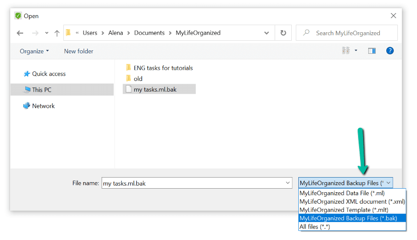Collapse the file type combo box

pos(388,183)
